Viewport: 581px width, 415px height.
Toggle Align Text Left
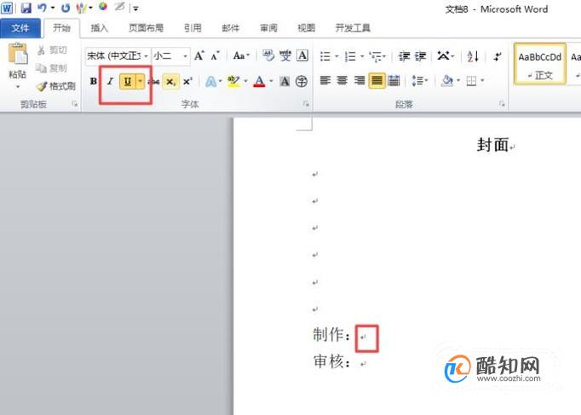coord(325,80)
